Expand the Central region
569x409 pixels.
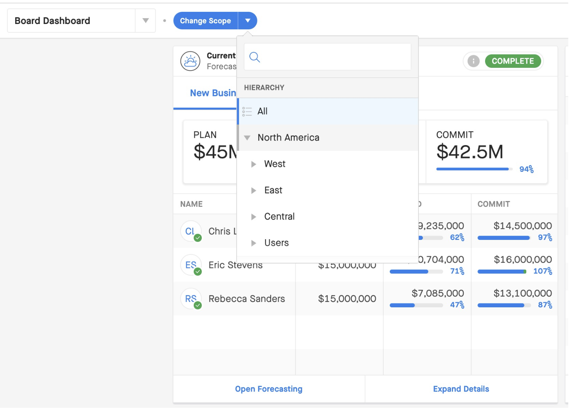[254, 217]
